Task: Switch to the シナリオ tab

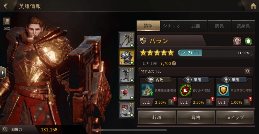Action: click(172, 26)
